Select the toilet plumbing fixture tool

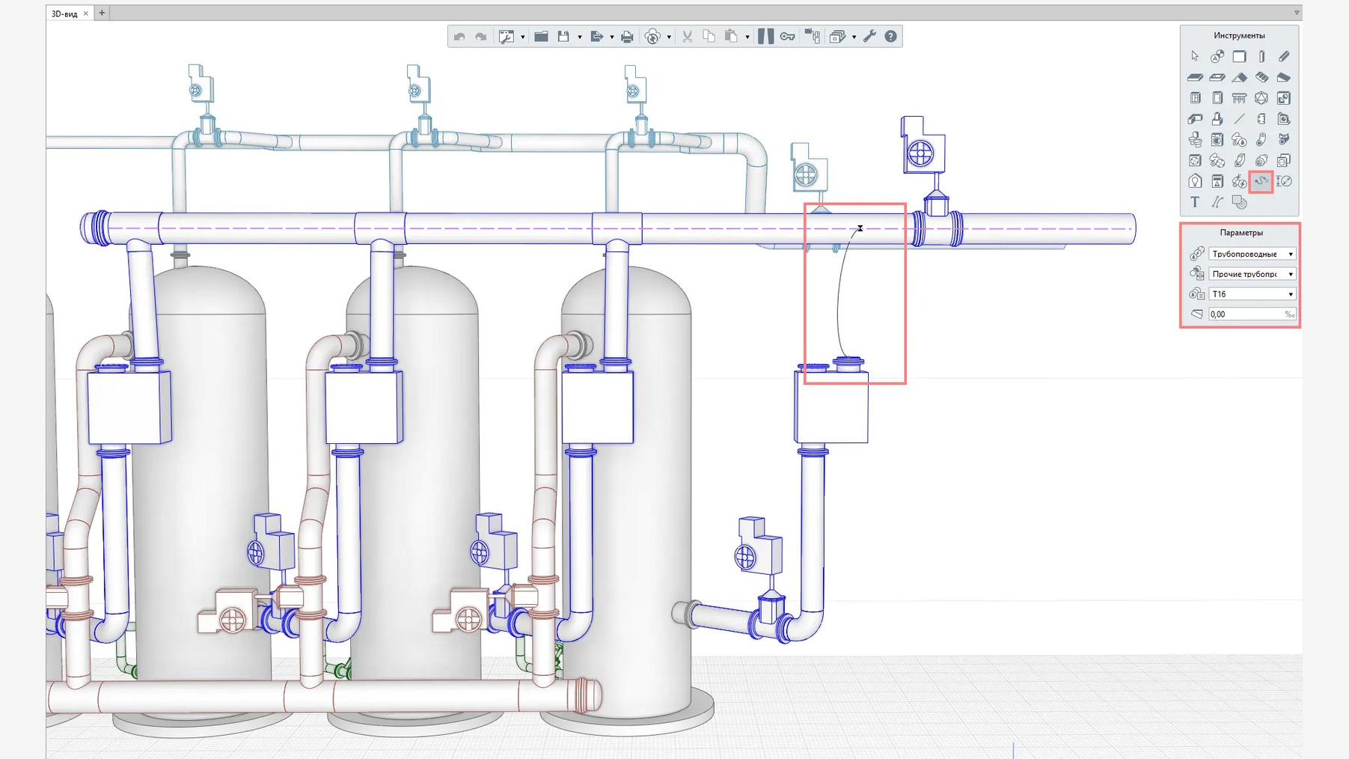click(1194, 139)
